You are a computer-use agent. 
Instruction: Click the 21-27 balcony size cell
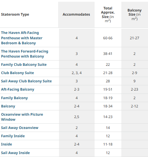[135, 38]
